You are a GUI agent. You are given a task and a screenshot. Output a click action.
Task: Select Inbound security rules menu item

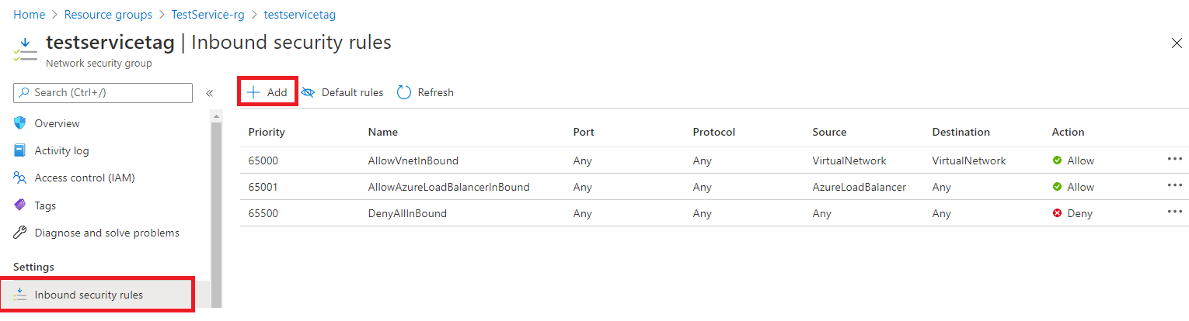pyautogui.click(x=89, y=295)
